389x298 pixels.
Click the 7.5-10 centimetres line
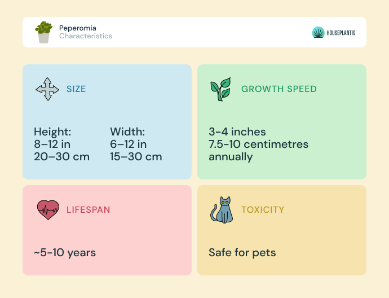pyautogui.click(x=258, y=144)
